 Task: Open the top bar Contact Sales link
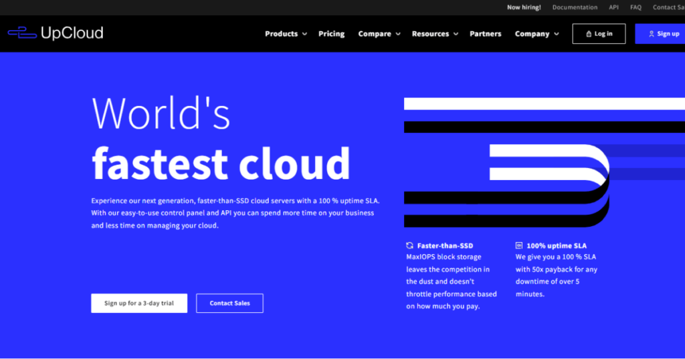[669, 7]
